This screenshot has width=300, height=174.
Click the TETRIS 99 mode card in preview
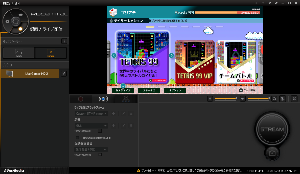pos(143,57)
